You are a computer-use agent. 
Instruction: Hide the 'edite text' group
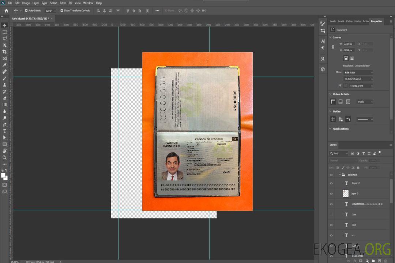coord(331,175)
